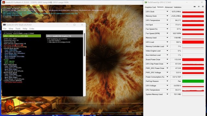This screenshot has width=207, height=116.
Task: Expand the GPU Load sensor dropdown
Action: [x=167, y=42]
